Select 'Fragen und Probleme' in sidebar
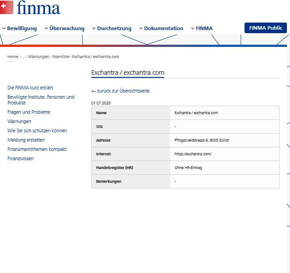Viewport: 290px width, 273px height. 29,112
